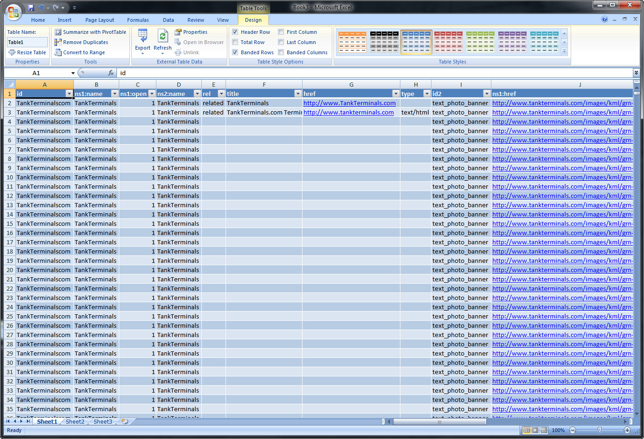The height and width of the screenshot is (439, 644).
Task: Click the horizontal scrollbar thumb
Action: click(439, 421)
